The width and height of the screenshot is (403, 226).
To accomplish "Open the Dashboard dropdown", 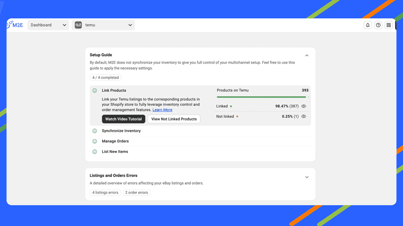I will (x=48, y=25).
